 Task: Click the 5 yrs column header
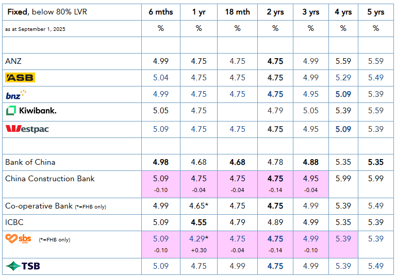(x=375, y=12)
